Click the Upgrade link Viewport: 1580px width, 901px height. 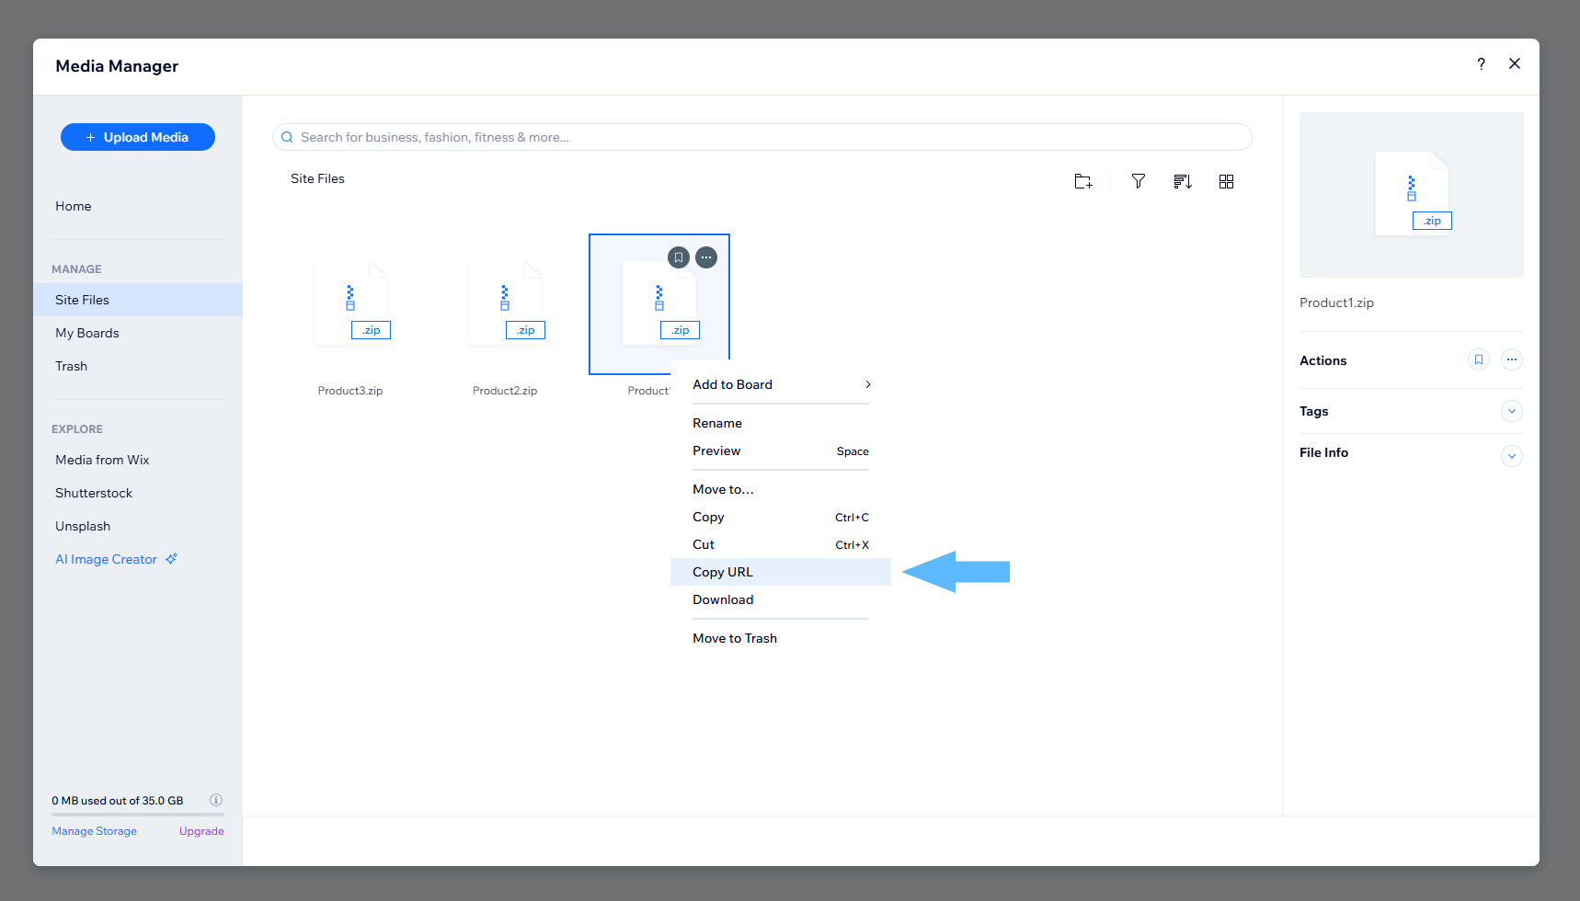click(x=201, y=831)
